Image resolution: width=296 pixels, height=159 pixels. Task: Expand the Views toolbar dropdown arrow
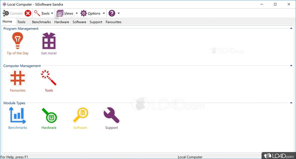[x=77, y=13]
